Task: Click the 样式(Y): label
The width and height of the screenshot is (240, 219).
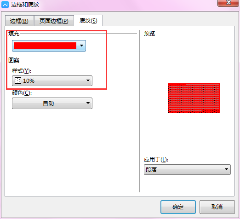Action: pos(22,71)
